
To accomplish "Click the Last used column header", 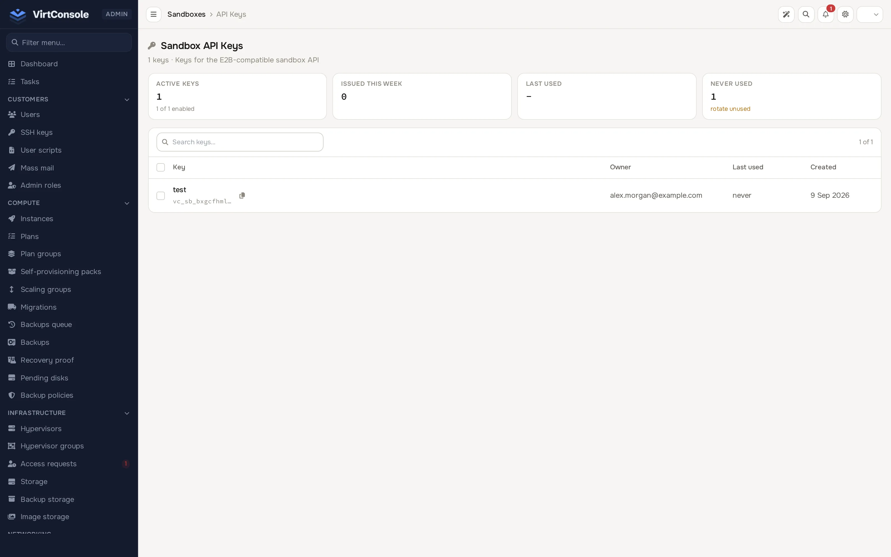I will click(747, 167).
